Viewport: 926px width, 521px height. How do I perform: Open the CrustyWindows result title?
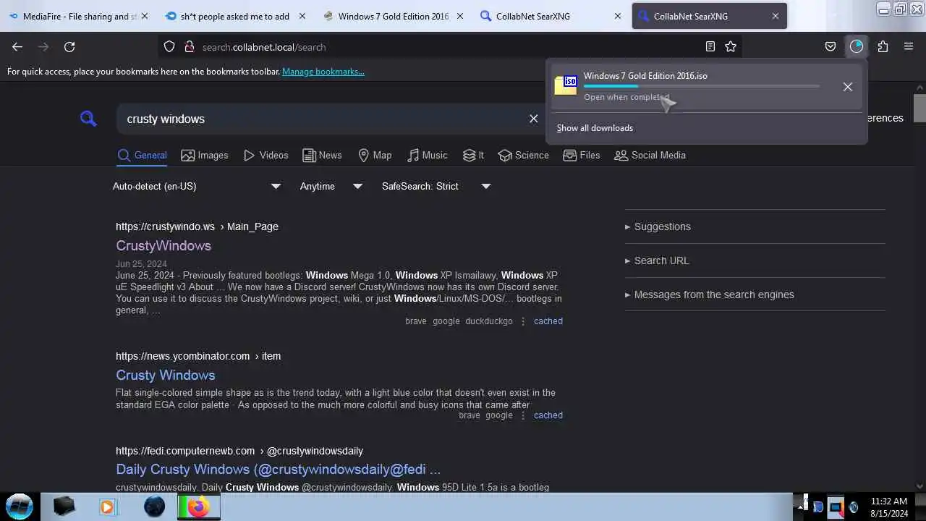coord(163,245)
